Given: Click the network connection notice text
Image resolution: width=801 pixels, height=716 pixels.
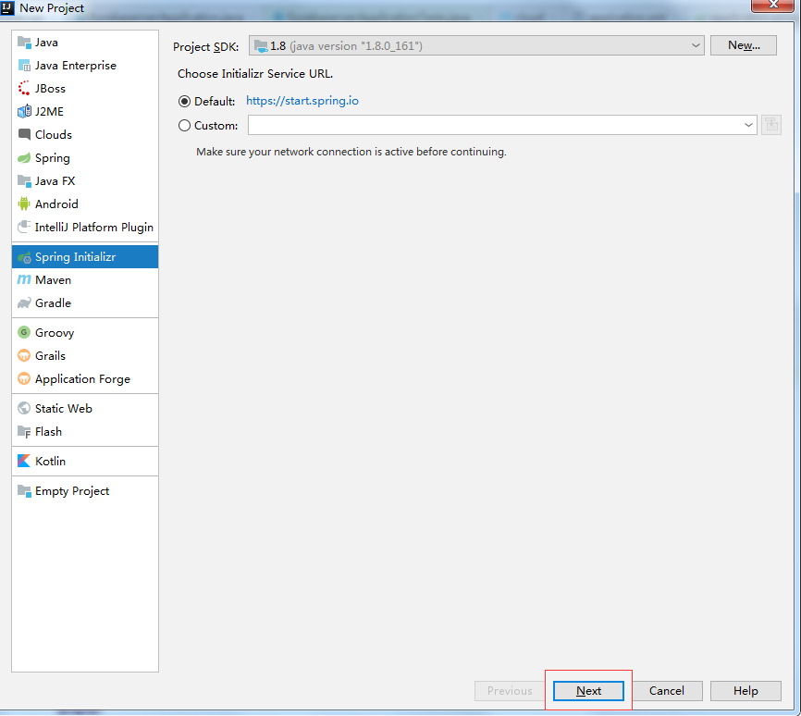Looking at the screenshot, I should tap(351, 152).
